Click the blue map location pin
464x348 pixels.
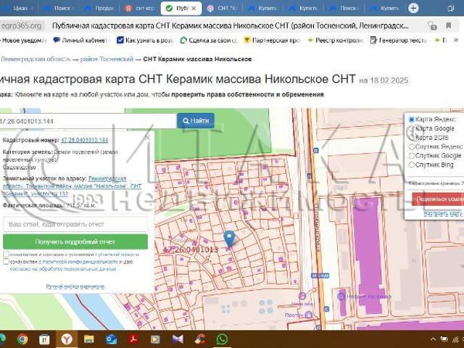pos(229,239)
